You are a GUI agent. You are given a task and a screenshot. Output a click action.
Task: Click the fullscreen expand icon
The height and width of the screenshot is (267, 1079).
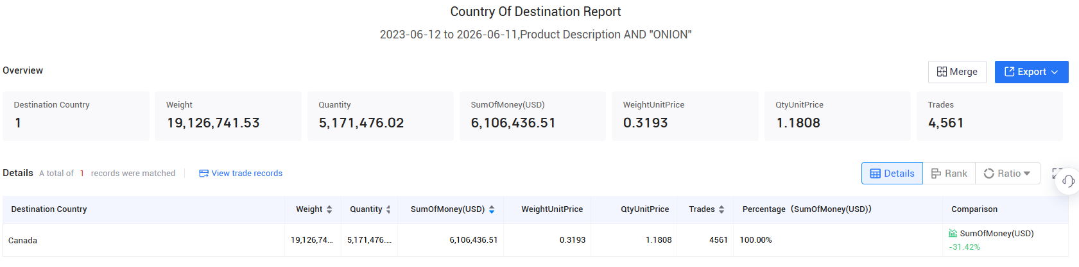(1056, 174)
